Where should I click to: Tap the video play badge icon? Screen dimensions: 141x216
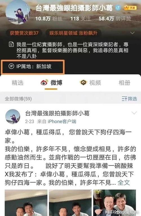(83, 83)
